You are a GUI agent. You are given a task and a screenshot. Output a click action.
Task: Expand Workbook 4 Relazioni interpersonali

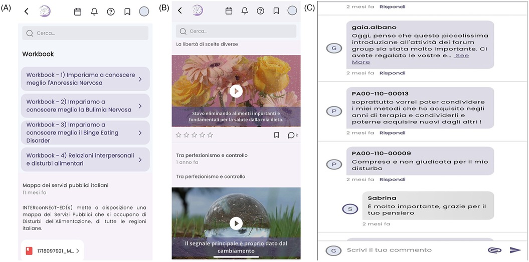pos(85,159)
